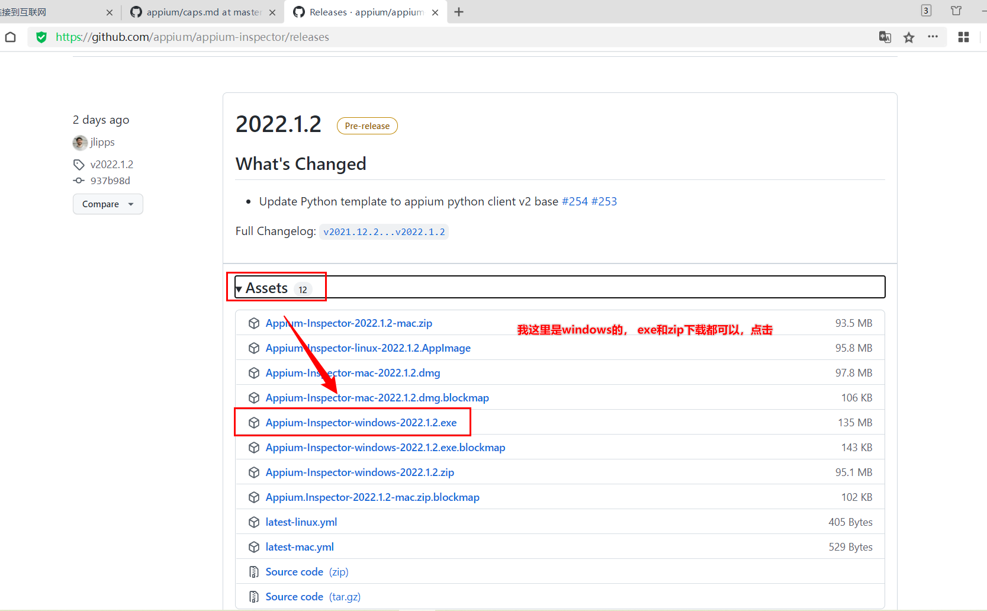987x611 pixels.
Task: Click package icon for latest-linux.yml
Action: 254,522
